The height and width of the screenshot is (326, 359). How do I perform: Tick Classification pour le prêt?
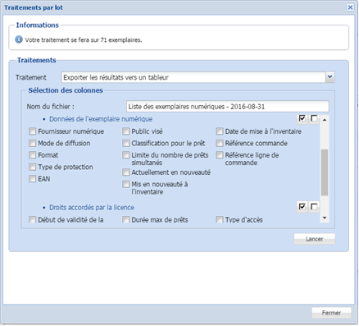(126, 143)
